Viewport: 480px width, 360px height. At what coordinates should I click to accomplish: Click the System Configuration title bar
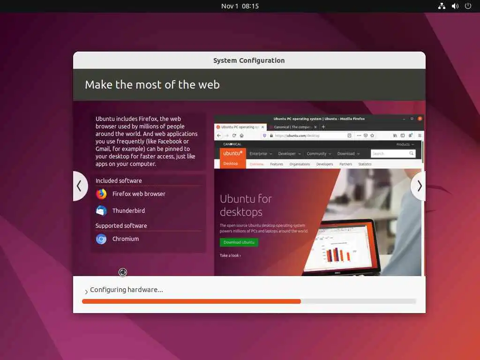coord(249,60)
